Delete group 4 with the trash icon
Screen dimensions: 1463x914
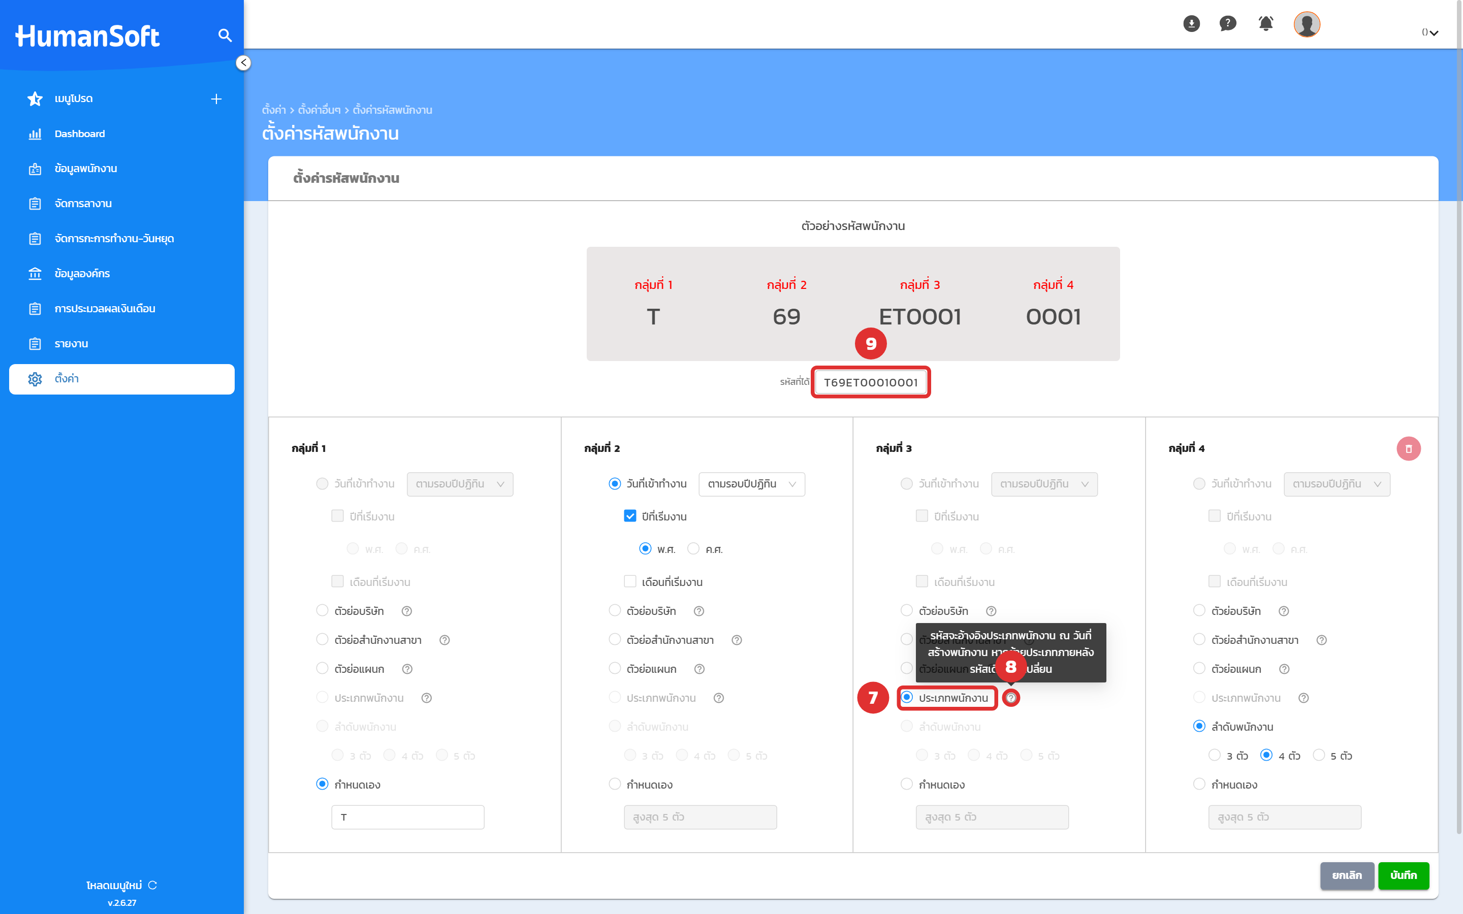point(1408,448)
